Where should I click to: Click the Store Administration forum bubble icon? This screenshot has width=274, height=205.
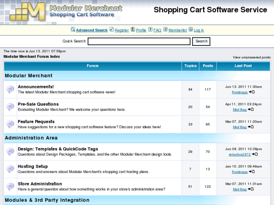[10, 187]
